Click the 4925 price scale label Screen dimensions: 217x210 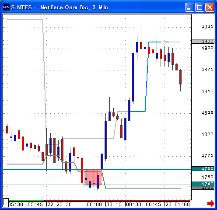207,27
